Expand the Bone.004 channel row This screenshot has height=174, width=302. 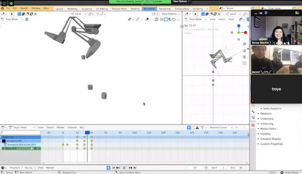click(3, 148)
